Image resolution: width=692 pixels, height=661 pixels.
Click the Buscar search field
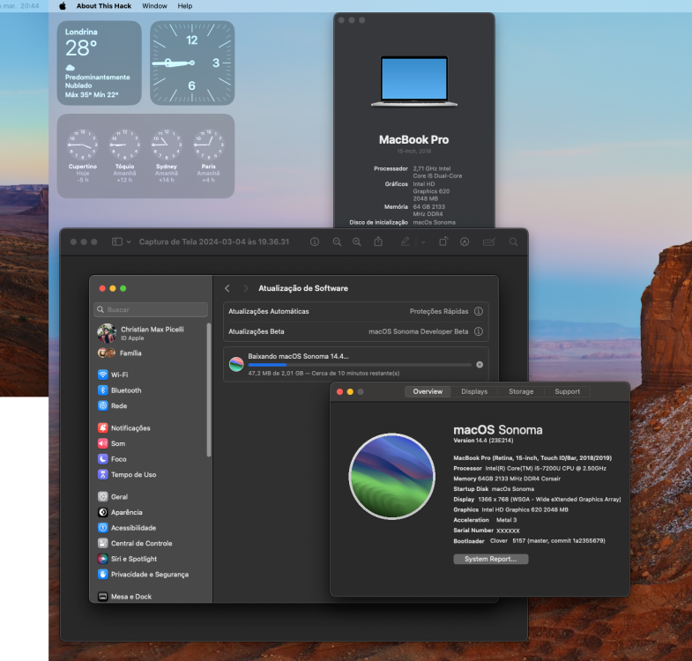(x=151, y=309)
